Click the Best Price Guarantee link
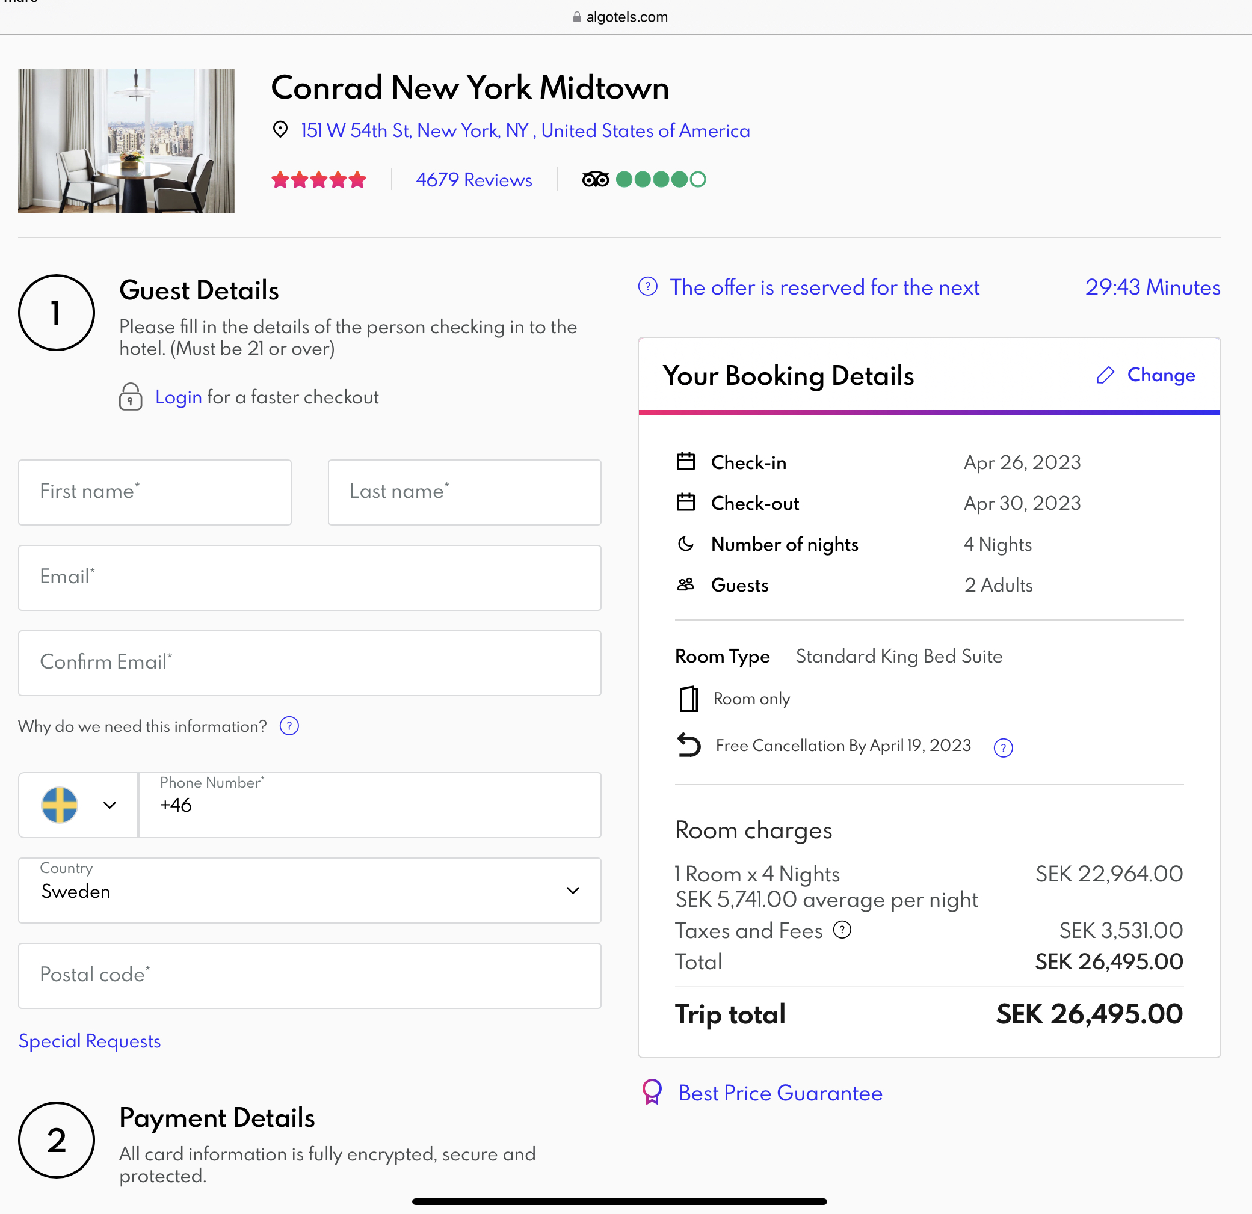The image size is (1252, 1214). click(780, 1093)
